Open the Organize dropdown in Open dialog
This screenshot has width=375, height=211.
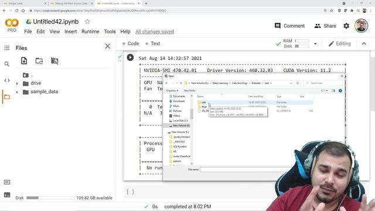(x=172, y=91)
